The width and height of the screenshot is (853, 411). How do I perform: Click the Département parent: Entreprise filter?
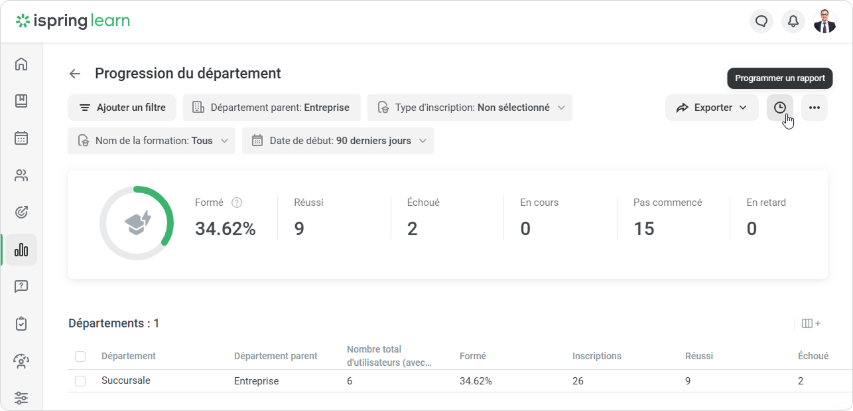(271, 108)
